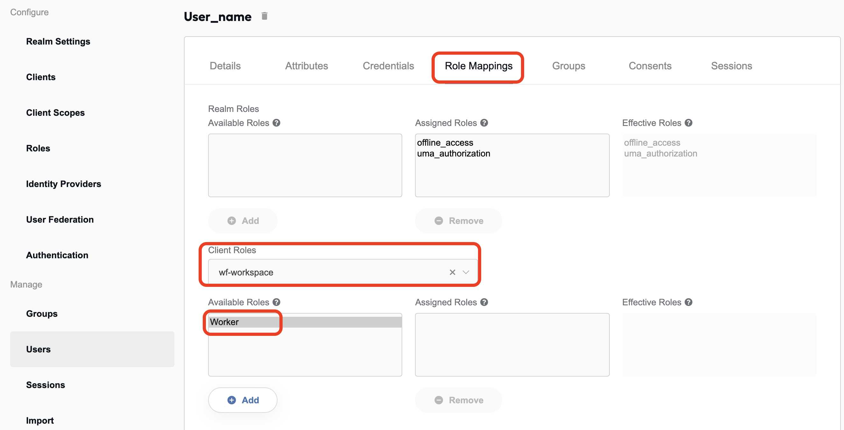Click the User_name page heading
The width and height of the screenshot is (844, 430).
point(218,17)
